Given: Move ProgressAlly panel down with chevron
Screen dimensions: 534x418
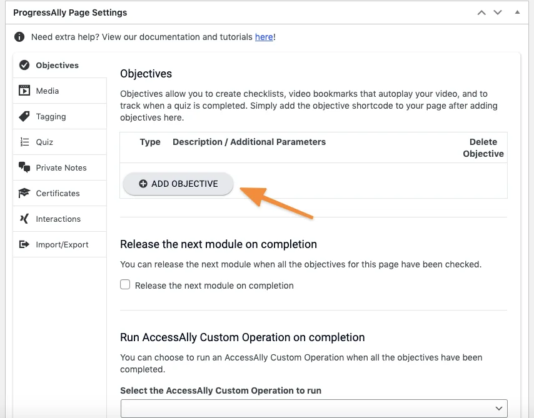Looking at the screenshot, I should [x=498, y=12].
